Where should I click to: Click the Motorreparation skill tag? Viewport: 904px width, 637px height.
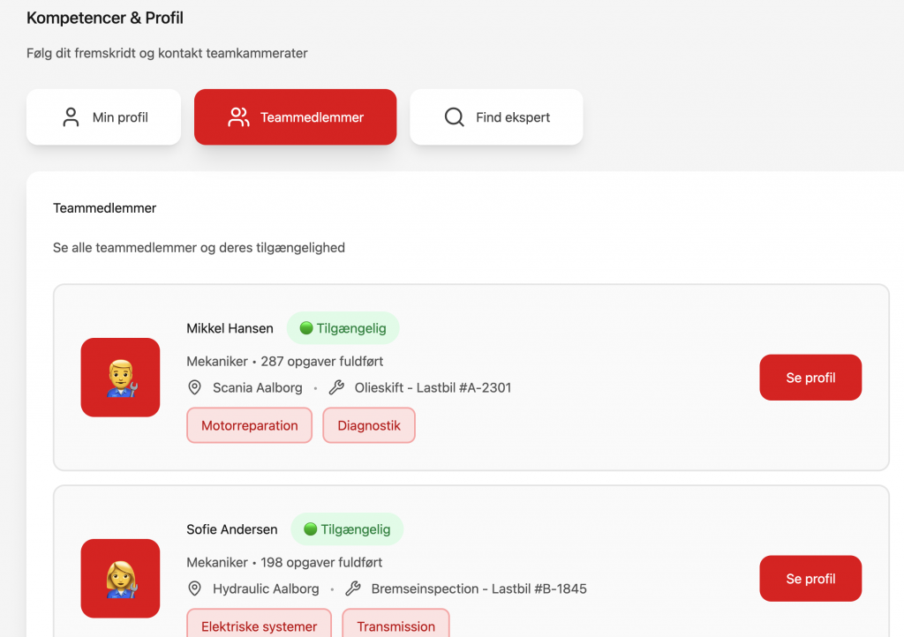coord(249,425)
